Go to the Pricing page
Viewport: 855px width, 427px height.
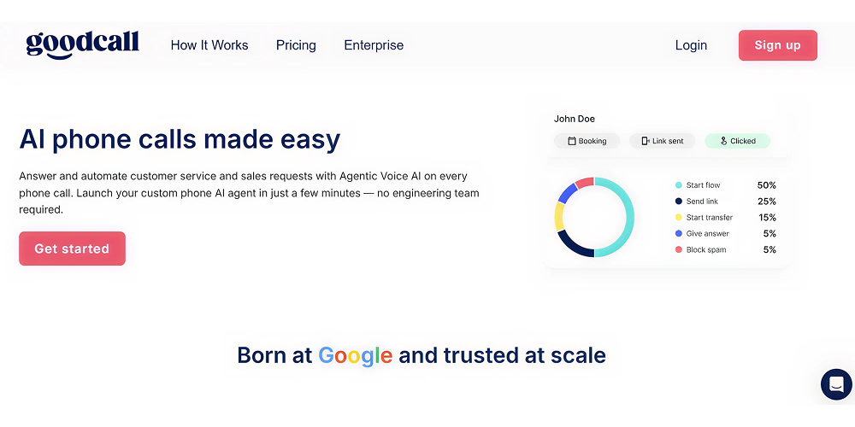296,45
